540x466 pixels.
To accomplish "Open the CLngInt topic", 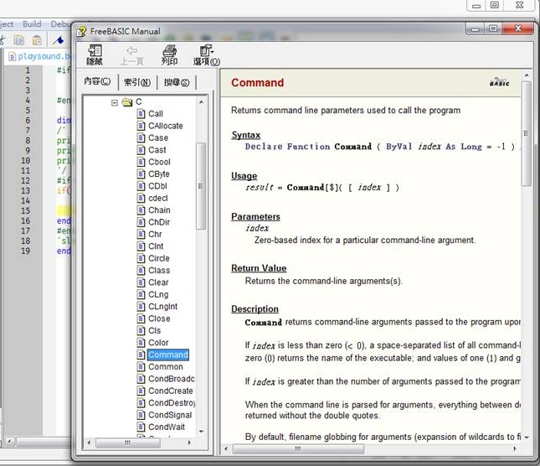I will pyautogui.click(x=163, y=307).
